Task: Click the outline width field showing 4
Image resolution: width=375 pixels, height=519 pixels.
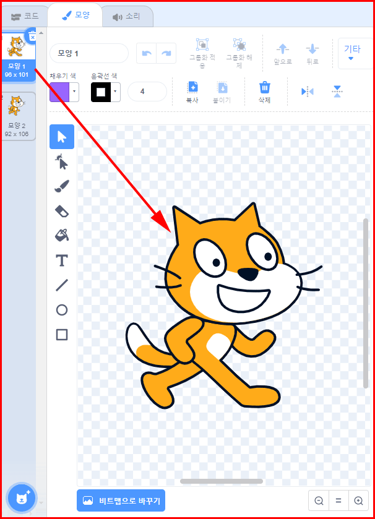Action: coord(147,92)
